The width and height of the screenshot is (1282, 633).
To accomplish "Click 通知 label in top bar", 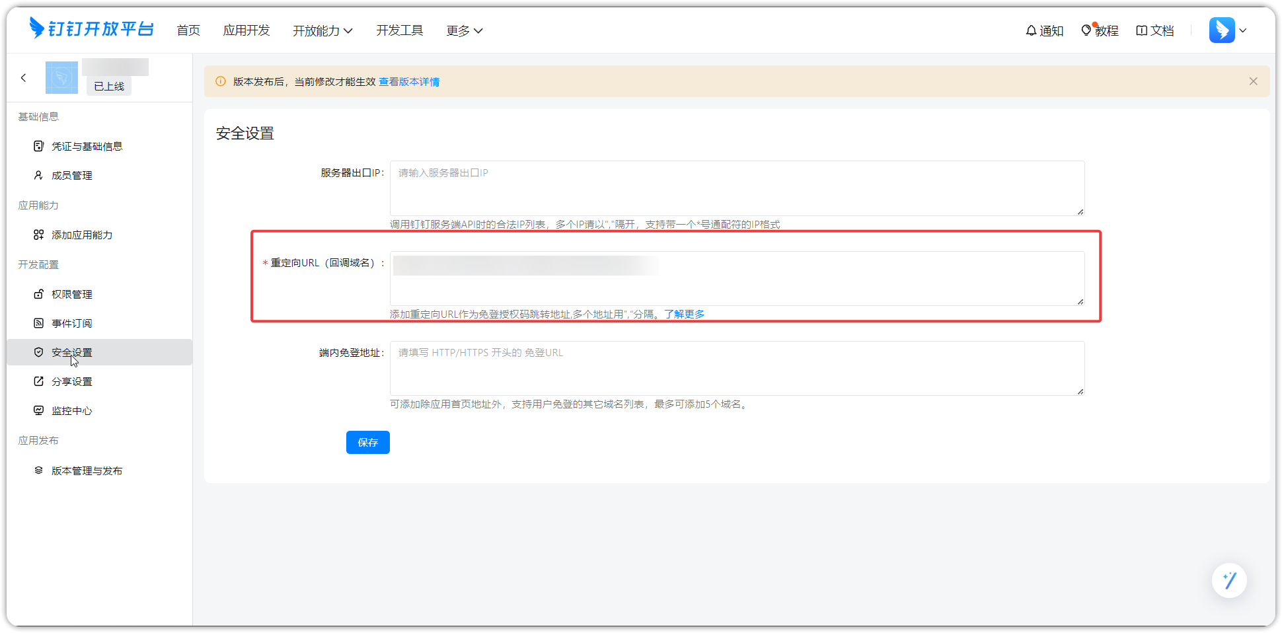I will (x=1051, y=30).
